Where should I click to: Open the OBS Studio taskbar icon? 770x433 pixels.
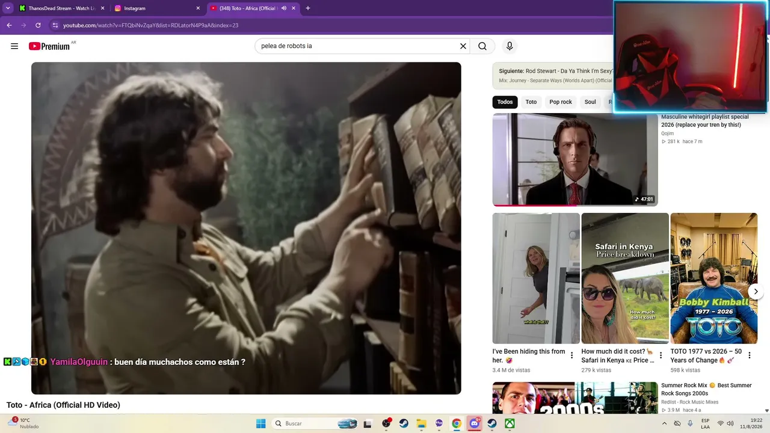[x=386, y=423]
